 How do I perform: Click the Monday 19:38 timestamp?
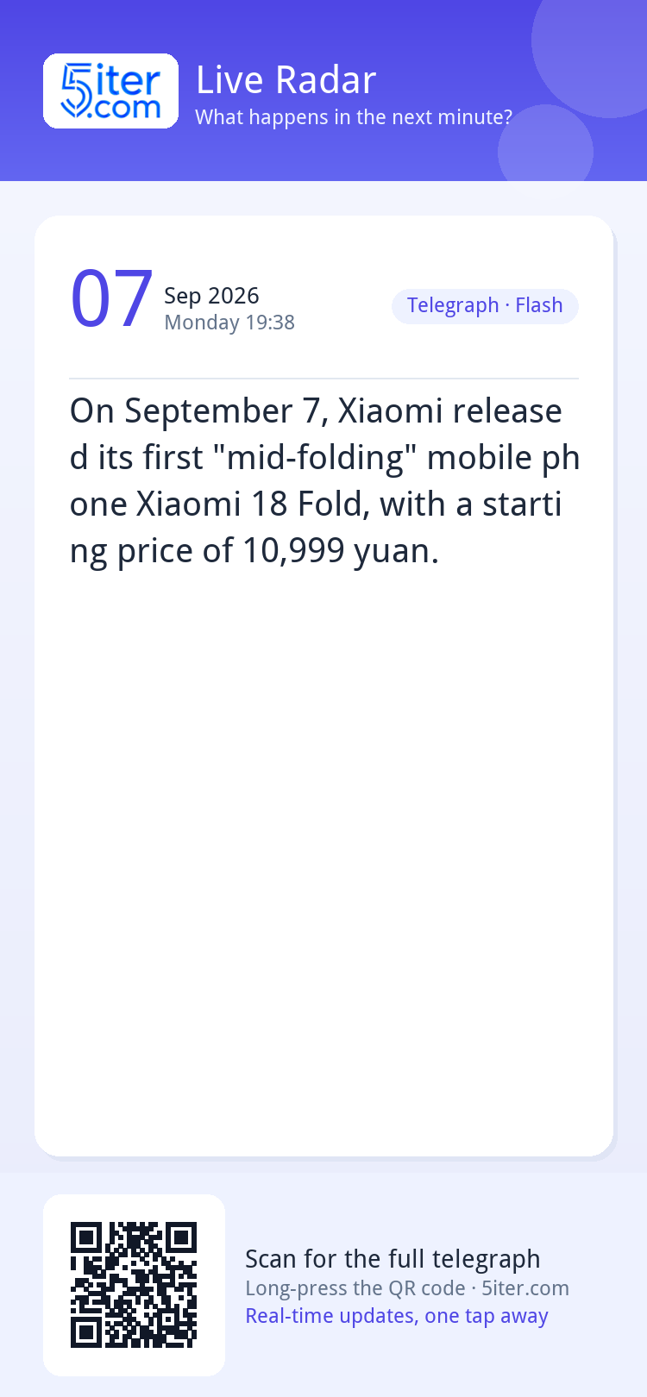229,323
